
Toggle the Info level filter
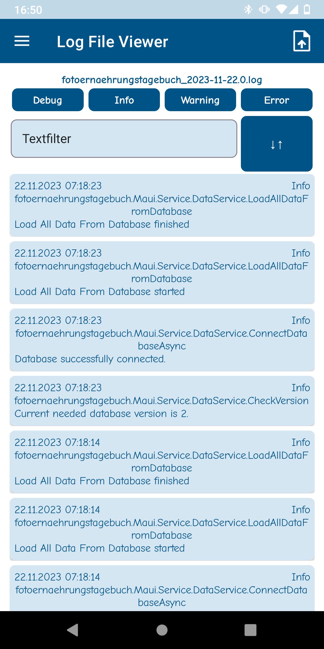pyautogui.click(x=124, y=100)
